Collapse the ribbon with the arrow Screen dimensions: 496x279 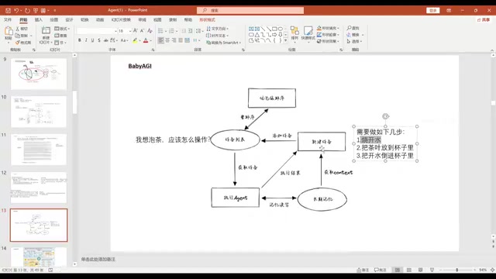(x=492, y=50)
